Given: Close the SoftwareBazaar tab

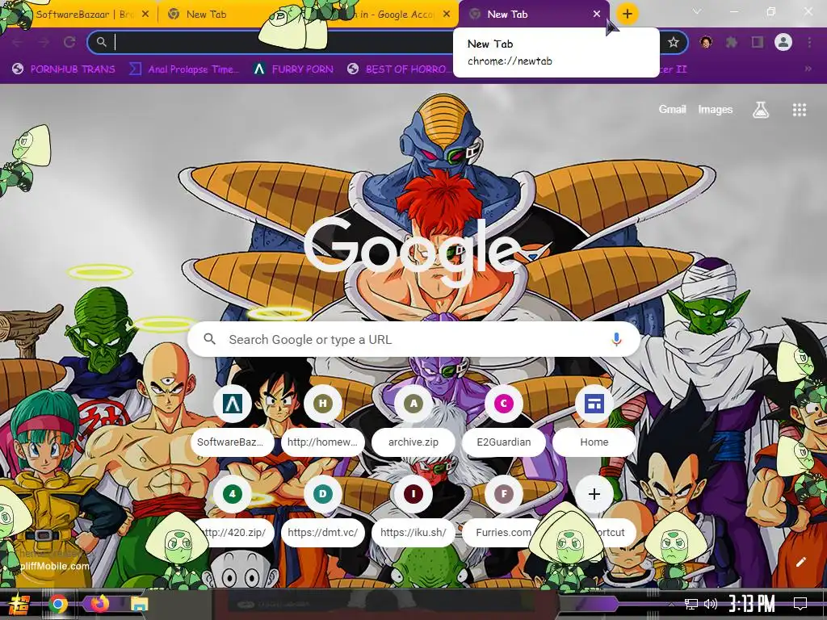Looking at the screenshot, I should (x=145, y=15).
